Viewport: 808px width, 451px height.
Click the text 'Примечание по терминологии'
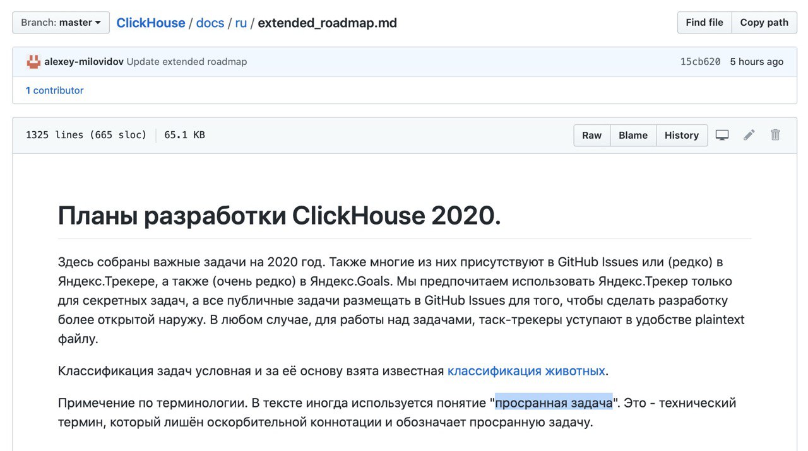(x=152, y=403)
